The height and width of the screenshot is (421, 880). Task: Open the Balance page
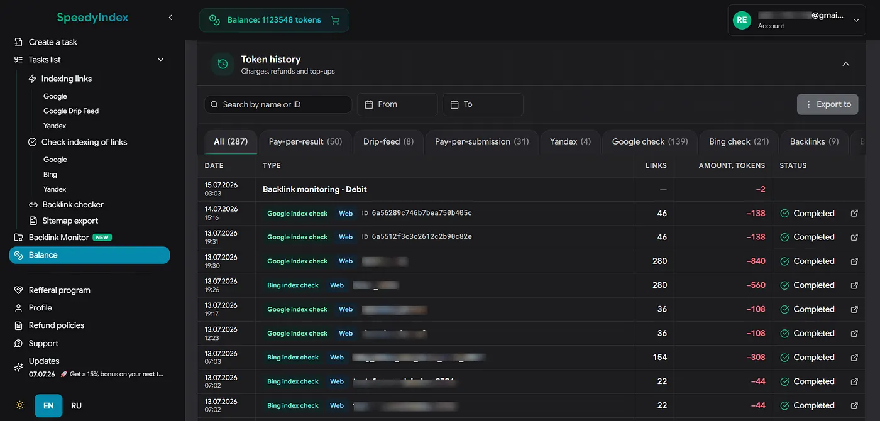(89, 255)
